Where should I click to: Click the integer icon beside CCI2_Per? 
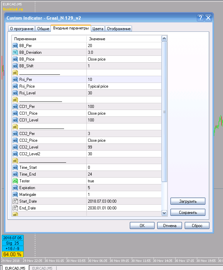point(15,134)
